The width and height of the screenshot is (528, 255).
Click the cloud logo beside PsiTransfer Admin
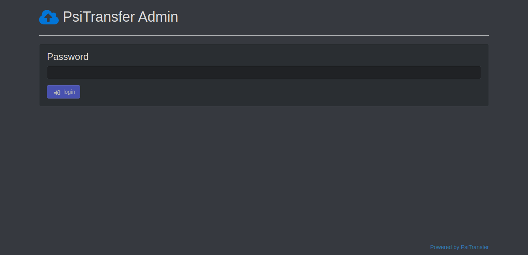[49, 17]
